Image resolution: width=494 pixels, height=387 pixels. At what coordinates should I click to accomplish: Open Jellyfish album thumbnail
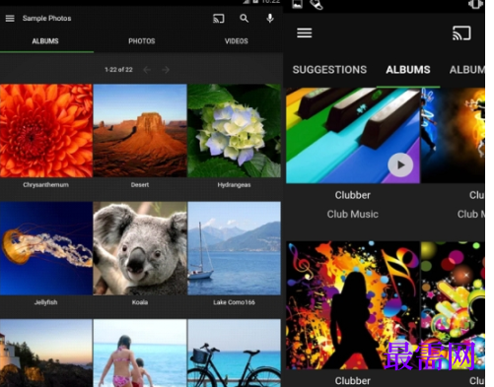[46, 248]
